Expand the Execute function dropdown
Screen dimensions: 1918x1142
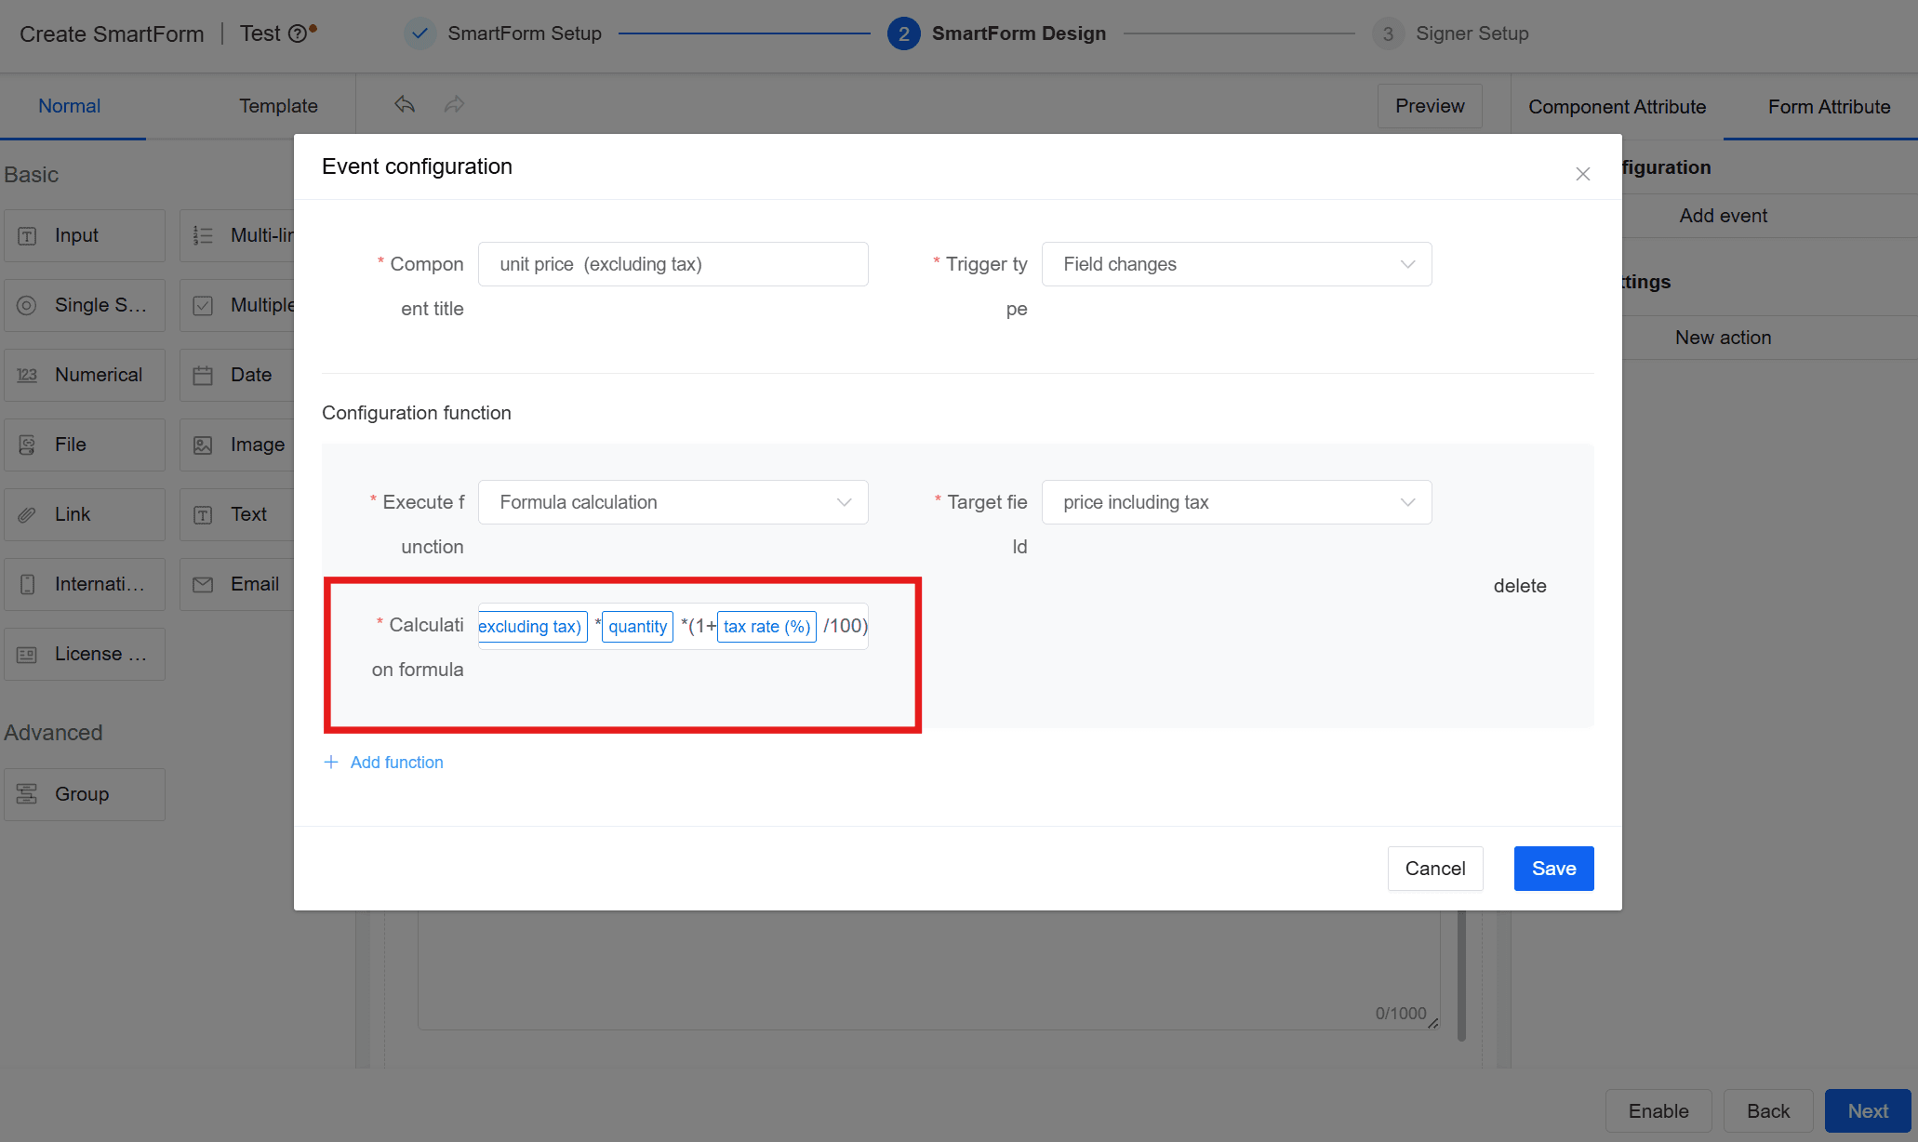[x=673, y=502]
